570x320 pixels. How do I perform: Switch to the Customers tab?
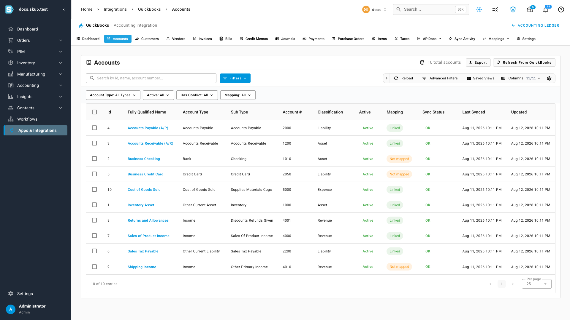point(147,39)
